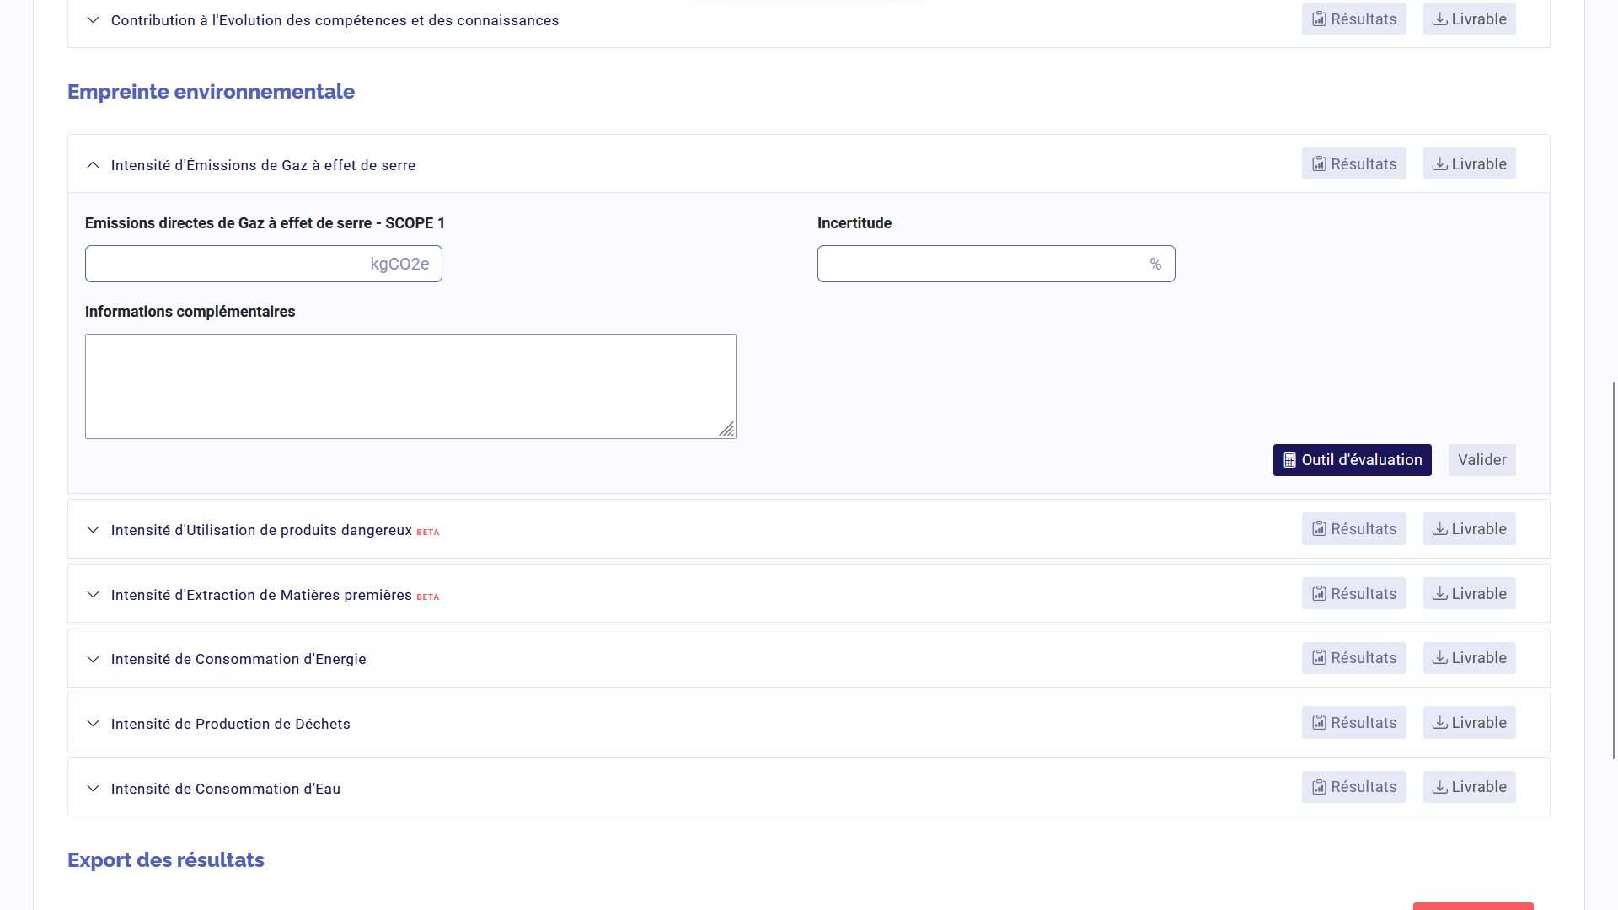
Task: Click the Informations complémentaires text area
Action: point(410,386)
